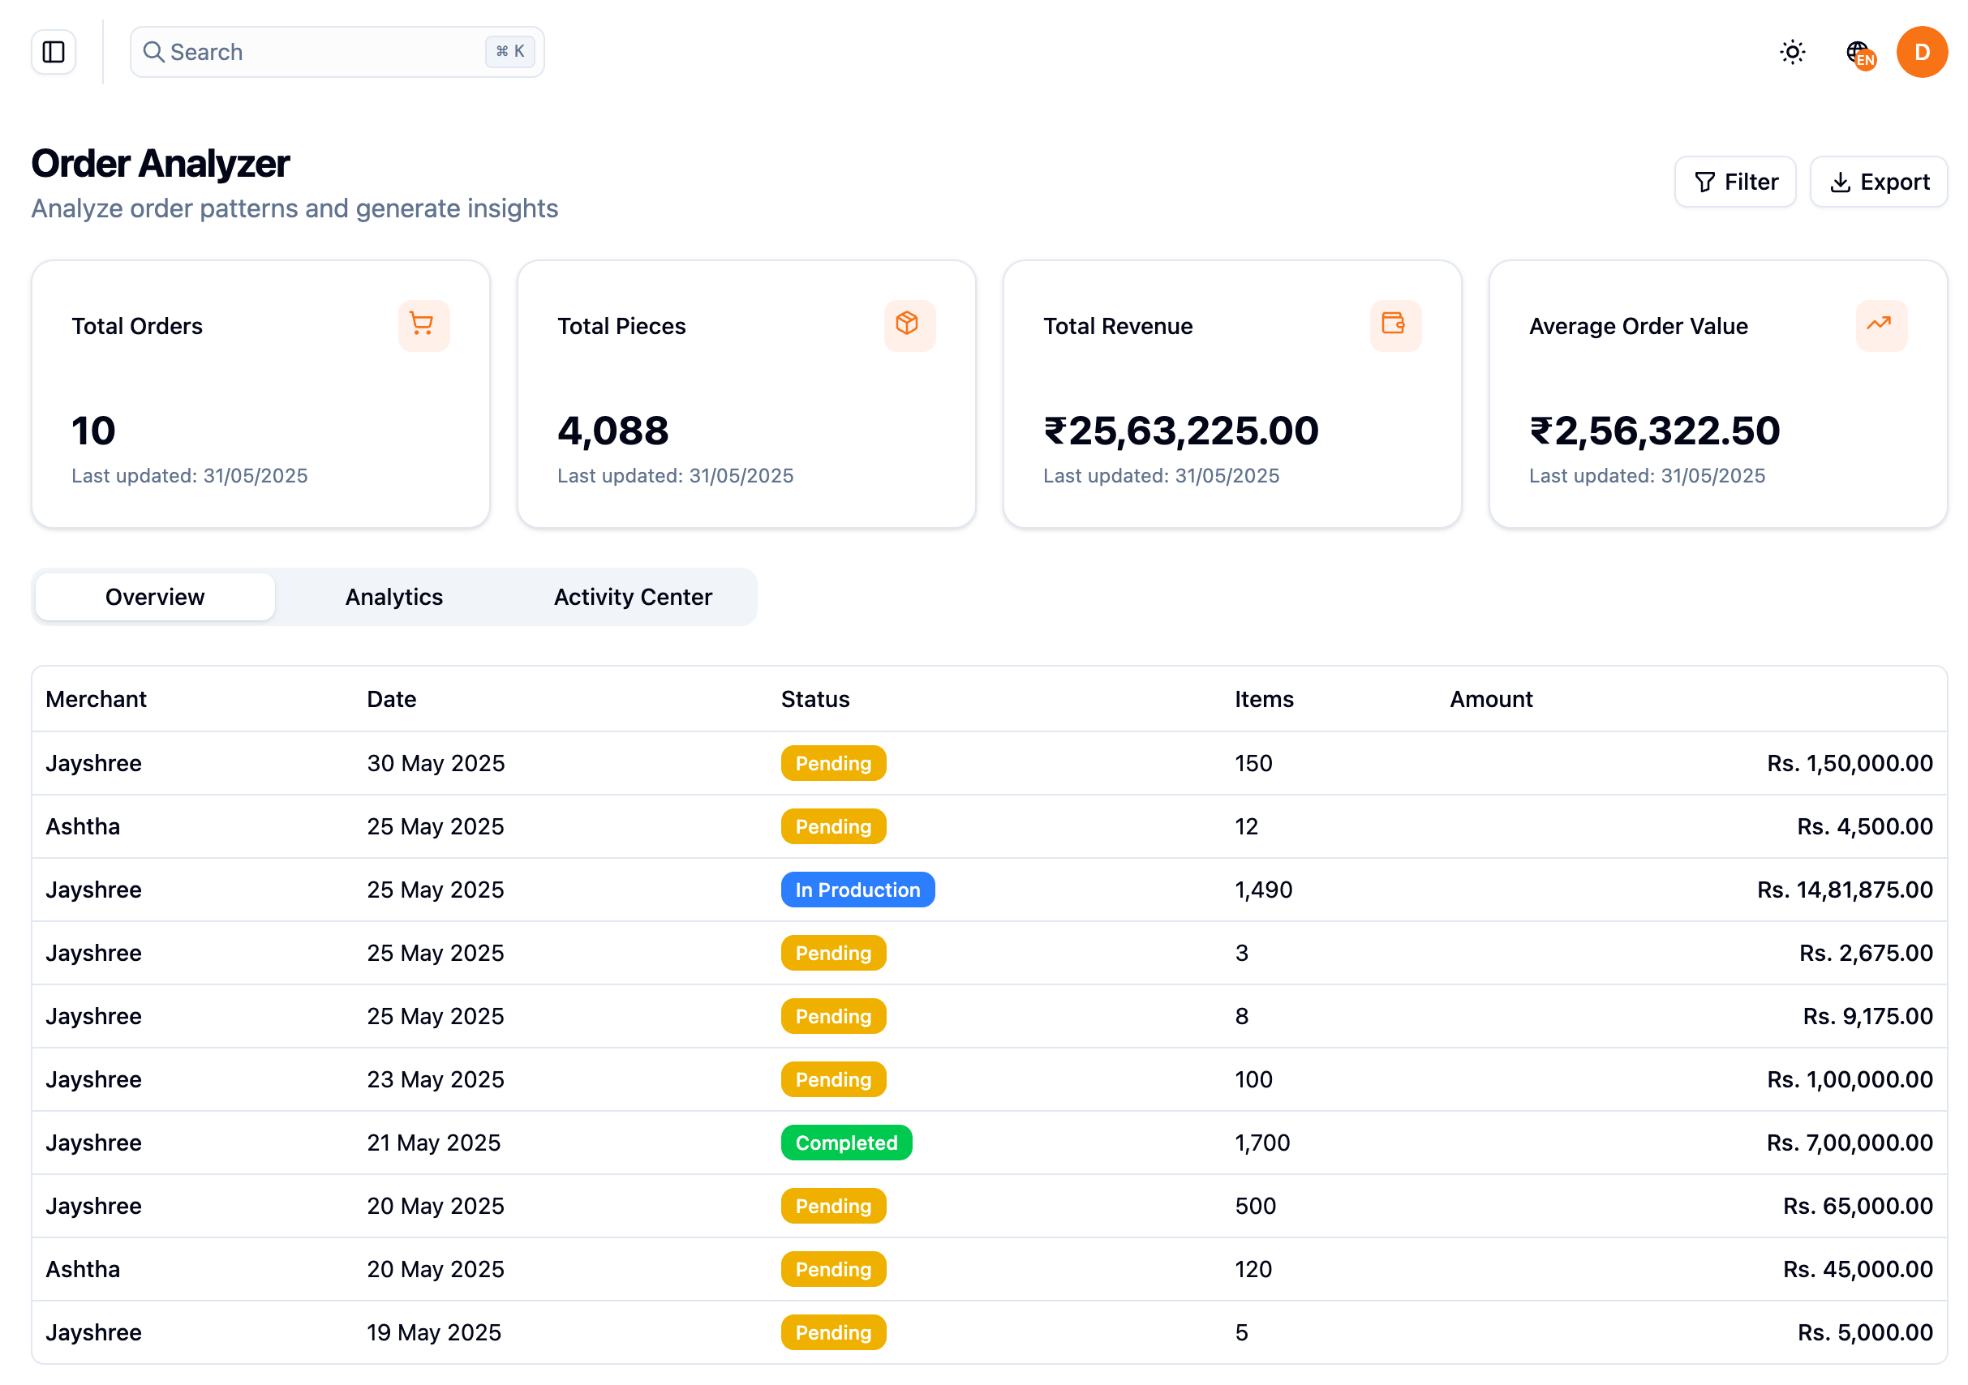Click the ⌘K shortcut badge in the search bar
This screenshot has height=1385, width=1968.
coord(510,51)
